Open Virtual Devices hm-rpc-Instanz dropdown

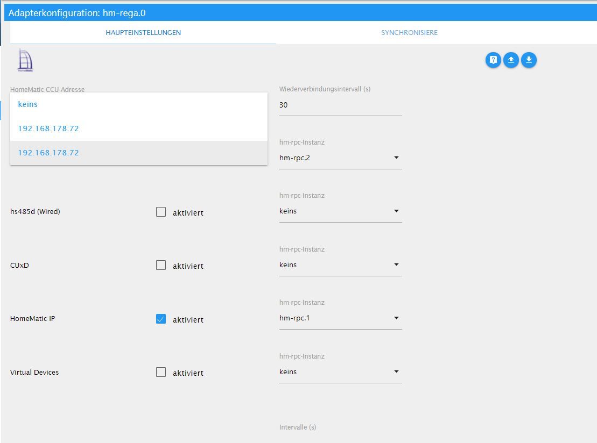[x=340, y=371]
